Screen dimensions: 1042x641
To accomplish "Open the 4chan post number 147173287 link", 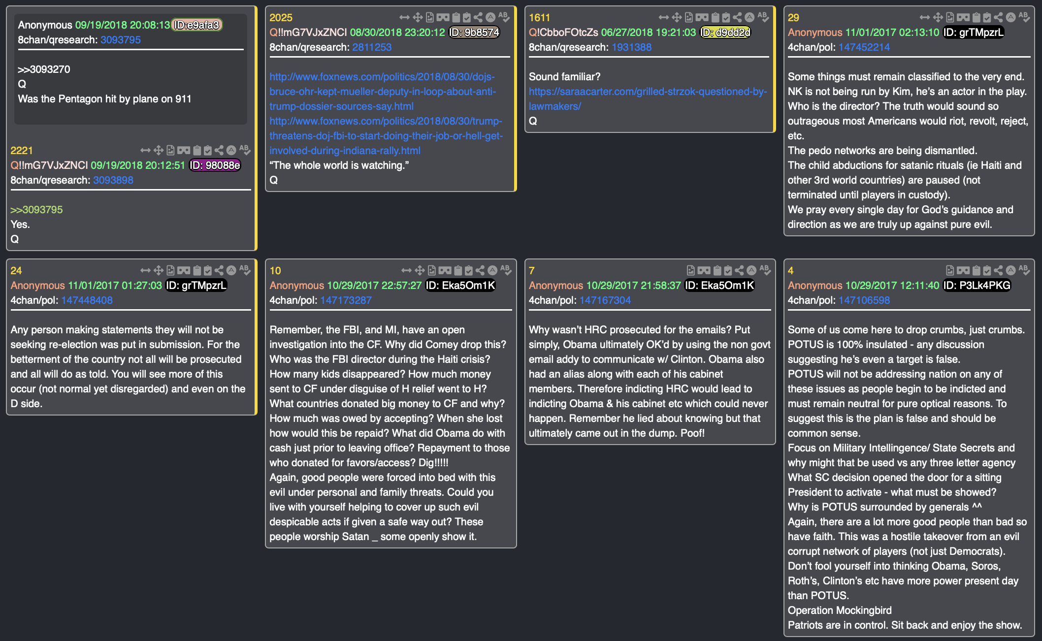I will [346, 300].
